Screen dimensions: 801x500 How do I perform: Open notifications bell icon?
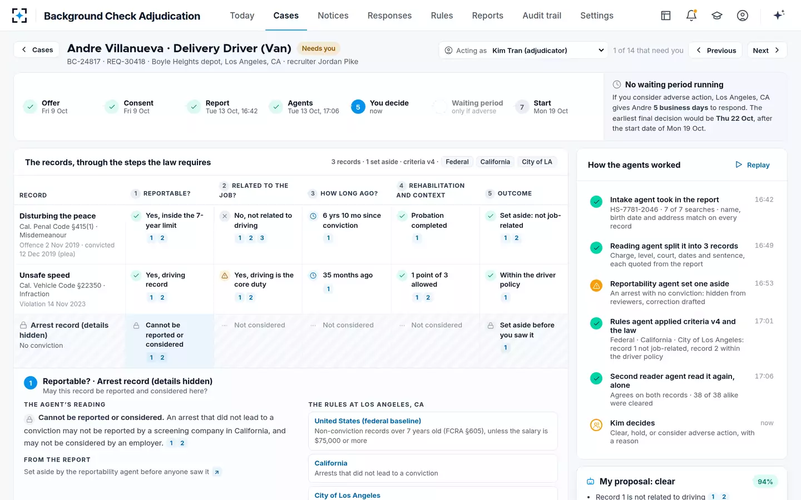(691, 16)
